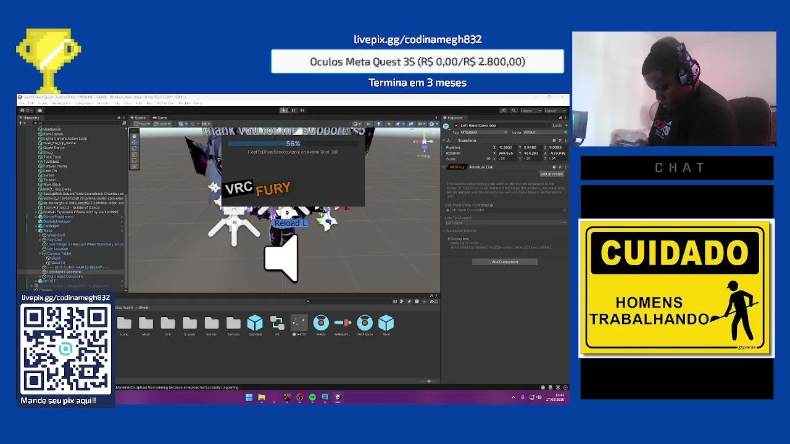This screenshot has height=444, width=790.
Task: Select the Move tool in Scene overlay
Action: coord(134,142)
